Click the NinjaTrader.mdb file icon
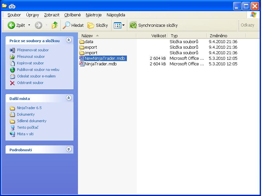 click(x=82, y=64)
